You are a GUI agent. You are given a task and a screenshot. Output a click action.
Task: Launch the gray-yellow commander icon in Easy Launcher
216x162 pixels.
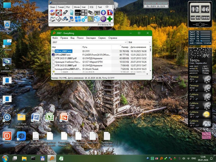(x=91, y=19)
